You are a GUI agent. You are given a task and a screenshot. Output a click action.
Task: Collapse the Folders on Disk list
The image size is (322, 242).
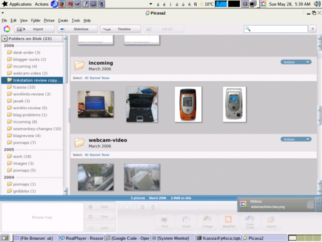(5, 39)
